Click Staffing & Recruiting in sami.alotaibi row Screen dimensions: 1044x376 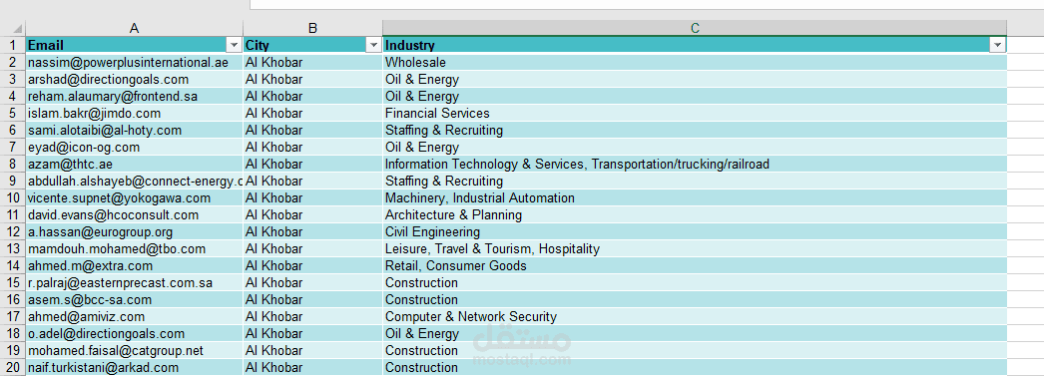[x=695, y=131]
